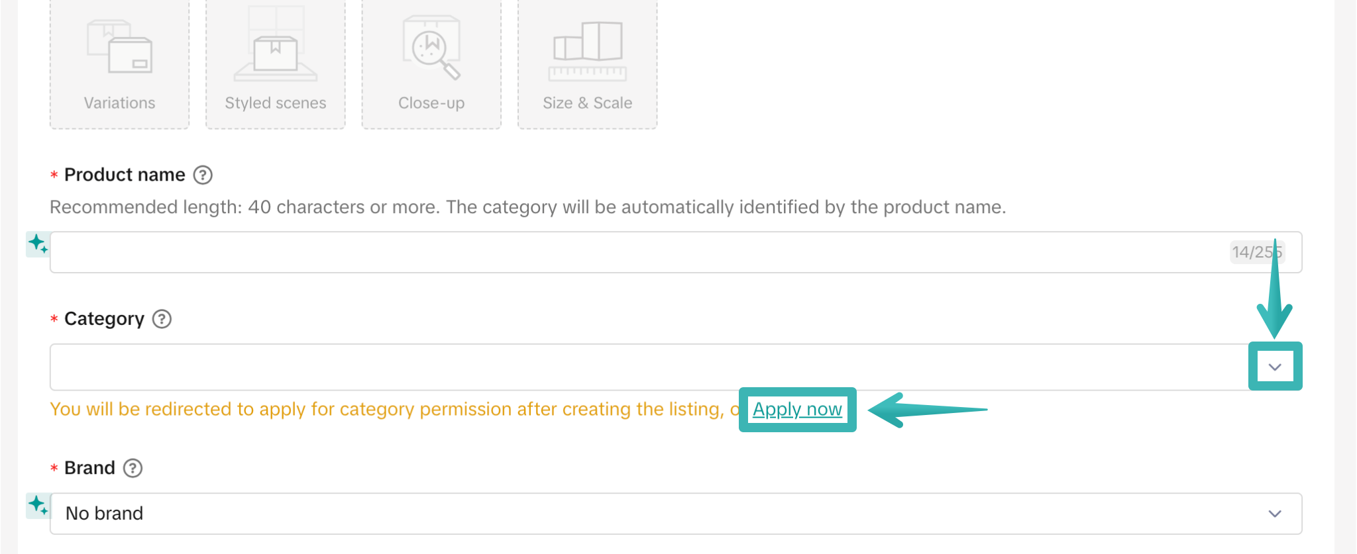The image size is (1357, 554).
Task: Open the Brand help tooltip icon
Action: [133, 468]
